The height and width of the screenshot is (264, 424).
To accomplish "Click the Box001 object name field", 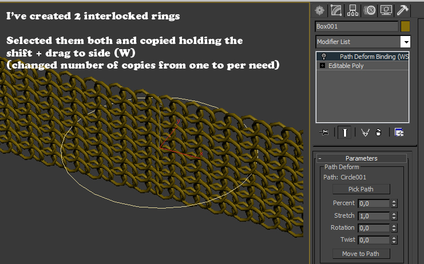I will (x=356, y=26).
